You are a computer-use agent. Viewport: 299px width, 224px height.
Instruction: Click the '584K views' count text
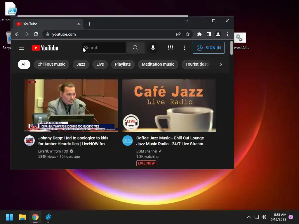pyautogui.click(x=47, y=157)
